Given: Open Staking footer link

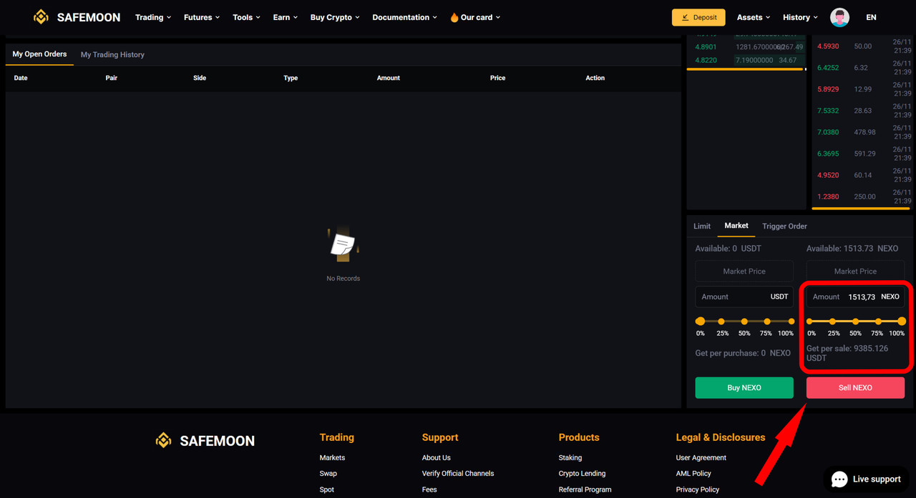Looking at the screenshot, I should (x=570, y=457).
